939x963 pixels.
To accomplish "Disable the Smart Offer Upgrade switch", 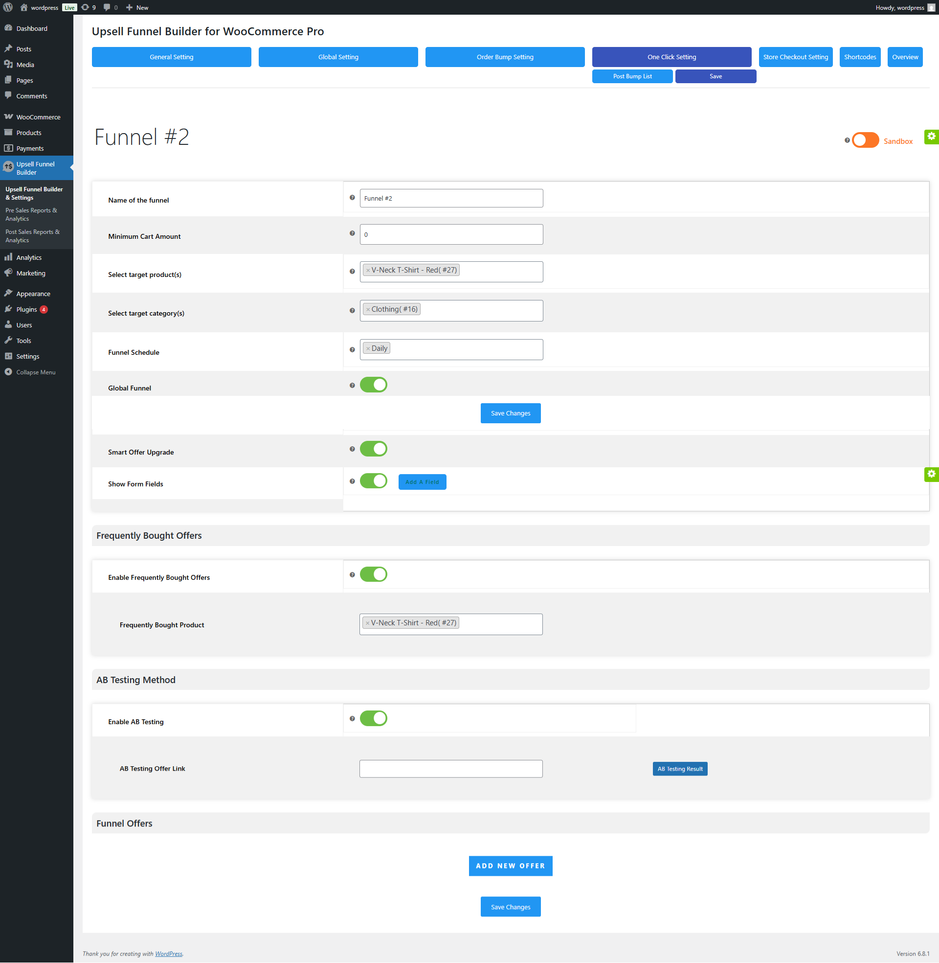I will (x=373, y=449).
